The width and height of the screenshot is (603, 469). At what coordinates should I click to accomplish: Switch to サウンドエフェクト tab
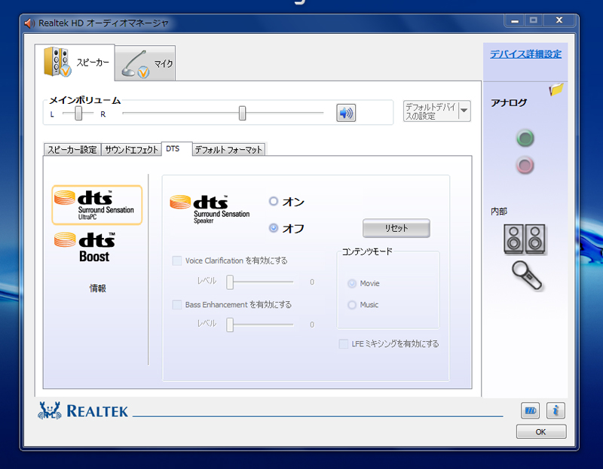(131, 149)
